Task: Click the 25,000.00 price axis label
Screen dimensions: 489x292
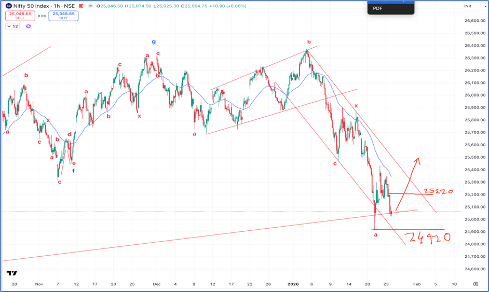Action: 475,219
